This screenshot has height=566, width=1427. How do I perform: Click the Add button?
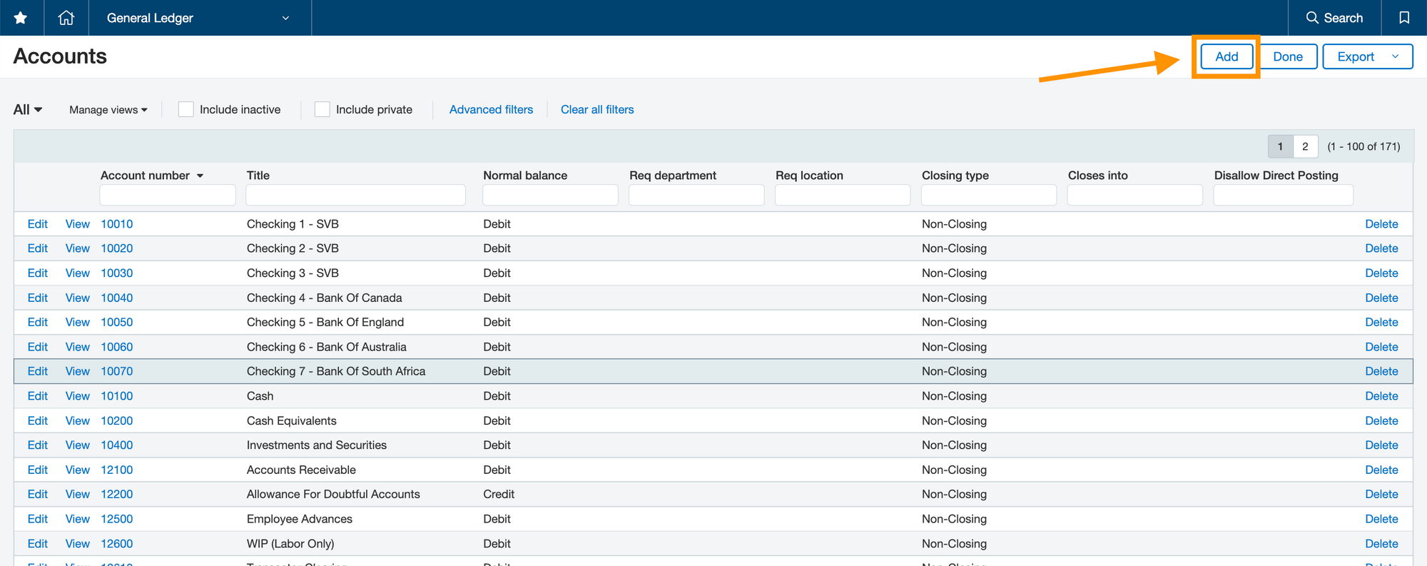coord(1227,56)
